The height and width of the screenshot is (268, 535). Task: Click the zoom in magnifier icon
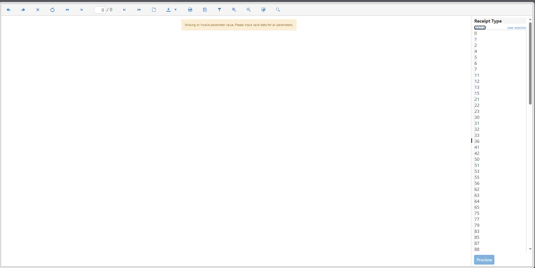pyautogui.click(x=234, y=10)
